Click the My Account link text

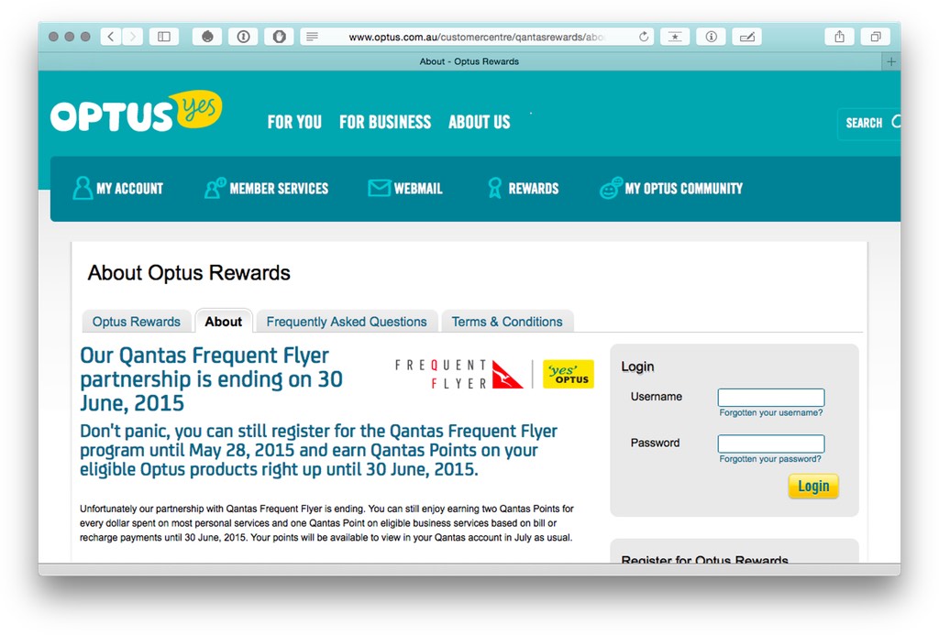[130, 189]
